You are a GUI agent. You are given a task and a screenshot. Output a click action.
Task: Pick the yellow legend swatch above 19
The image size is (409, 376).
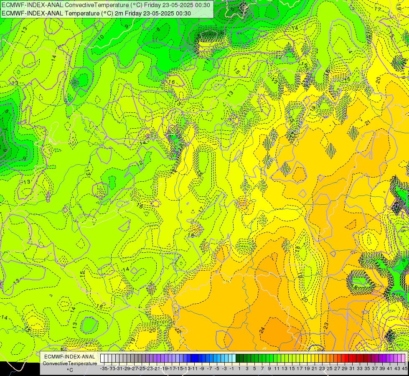[305, 358]
